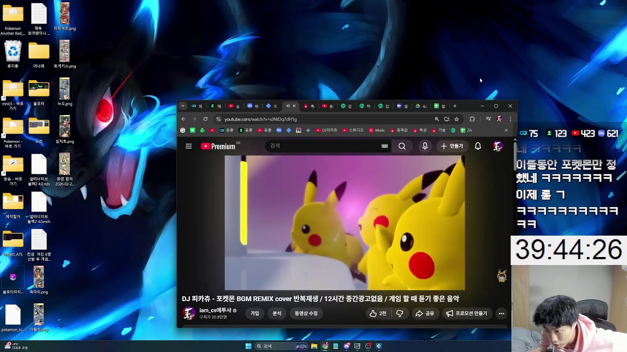Open the on-screen keyboard in search box
The height and width of the screenshot is (352, 627).
click(385, 146)
